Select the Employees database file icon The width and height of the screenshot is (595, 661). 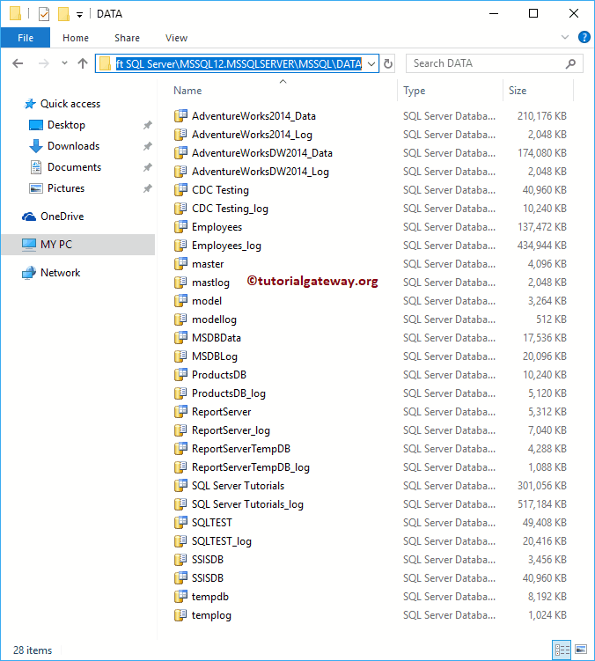tap(180, 227)
